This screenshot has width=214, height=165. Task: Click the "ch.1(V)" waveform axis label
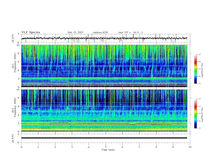point(13,38)
